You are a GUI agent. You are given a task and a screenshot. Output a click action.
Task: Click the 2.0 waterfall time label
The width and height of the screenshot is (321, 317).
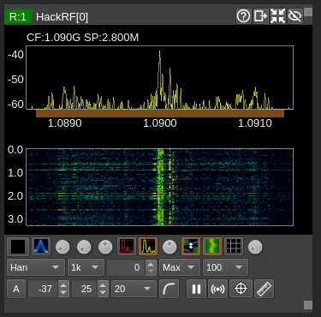point(15,196)
